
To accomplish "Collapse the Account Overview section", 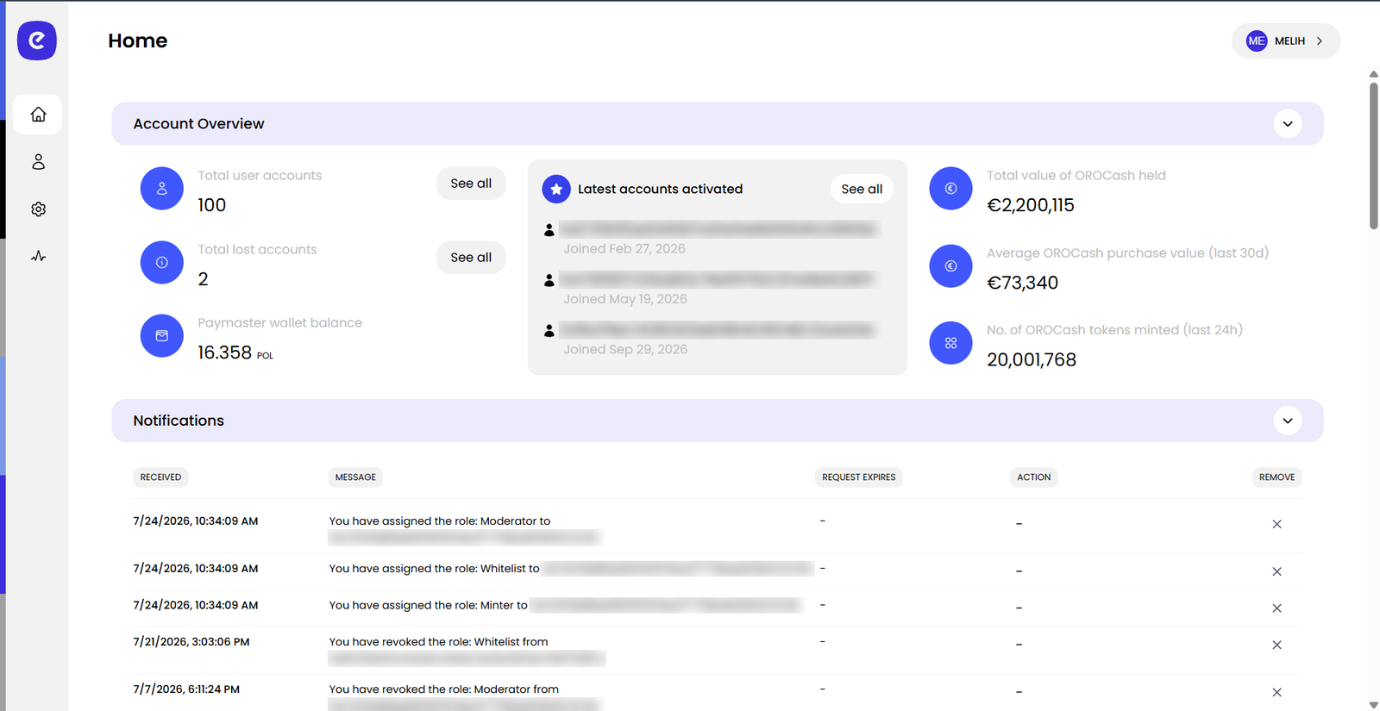I will 1288,124.
